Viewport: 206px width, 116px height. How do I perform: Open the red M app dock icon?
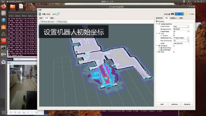click(4, 41)
